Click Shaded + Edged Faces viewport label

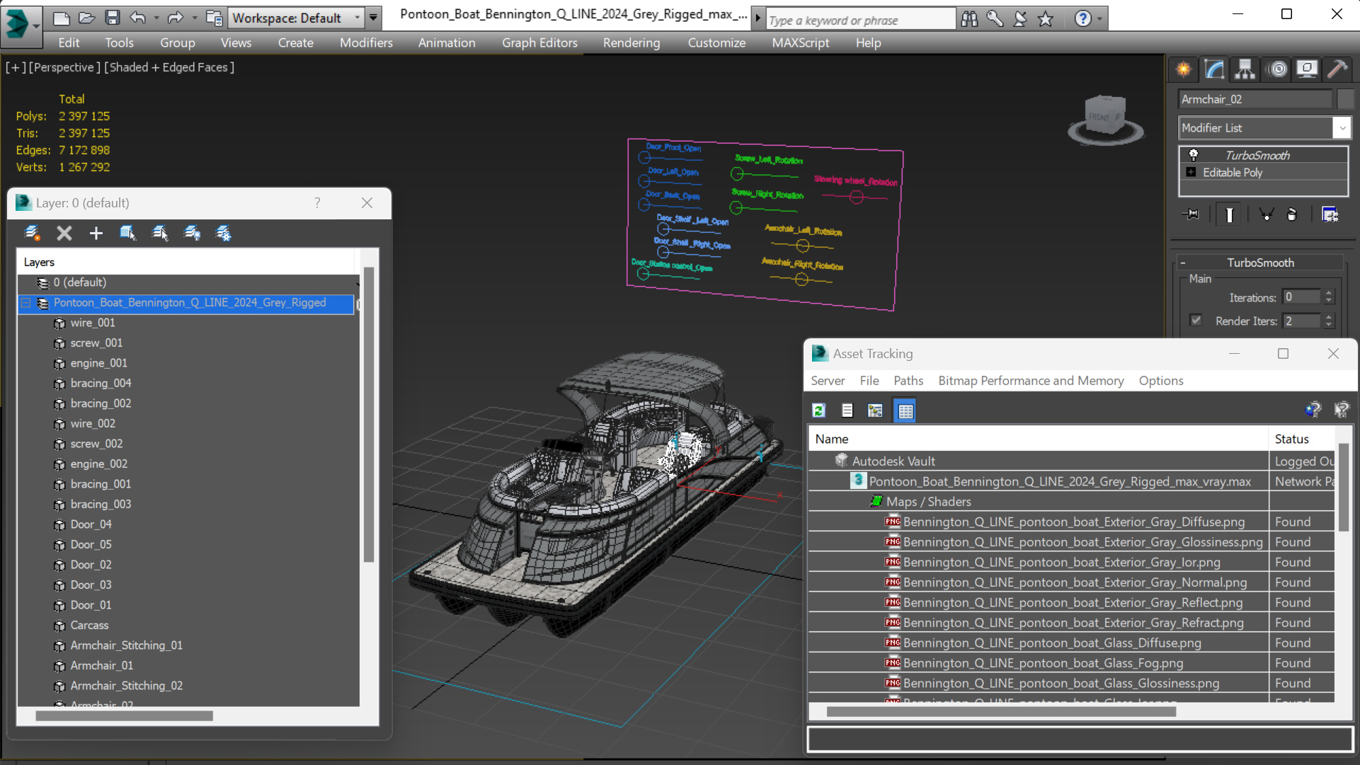(x=169, y=67)
